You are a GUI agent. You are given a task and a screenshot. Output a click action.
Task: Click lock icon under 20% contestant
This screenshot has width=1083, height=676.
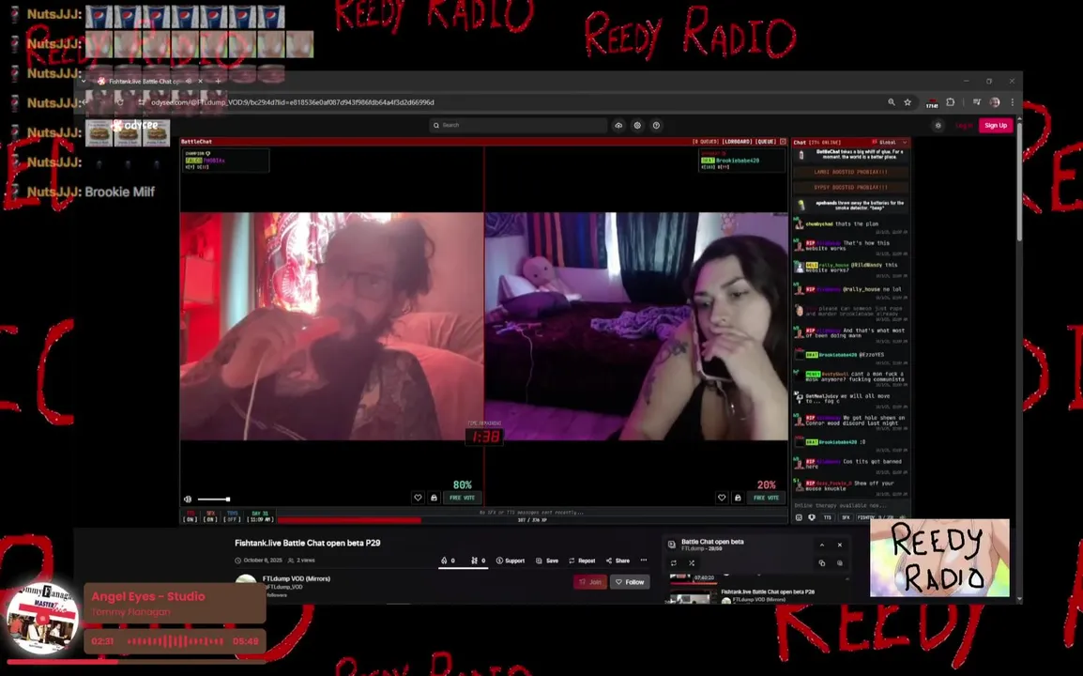(x=738, y=498)
